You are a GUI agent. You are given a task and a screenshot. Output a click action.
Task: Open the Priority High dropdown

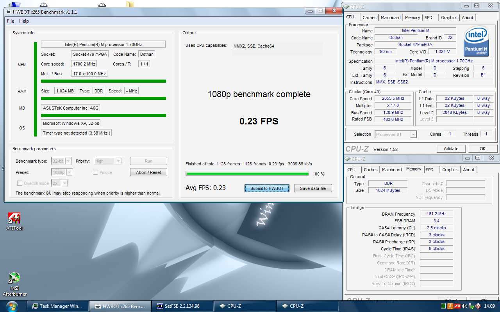click(108, 161)
